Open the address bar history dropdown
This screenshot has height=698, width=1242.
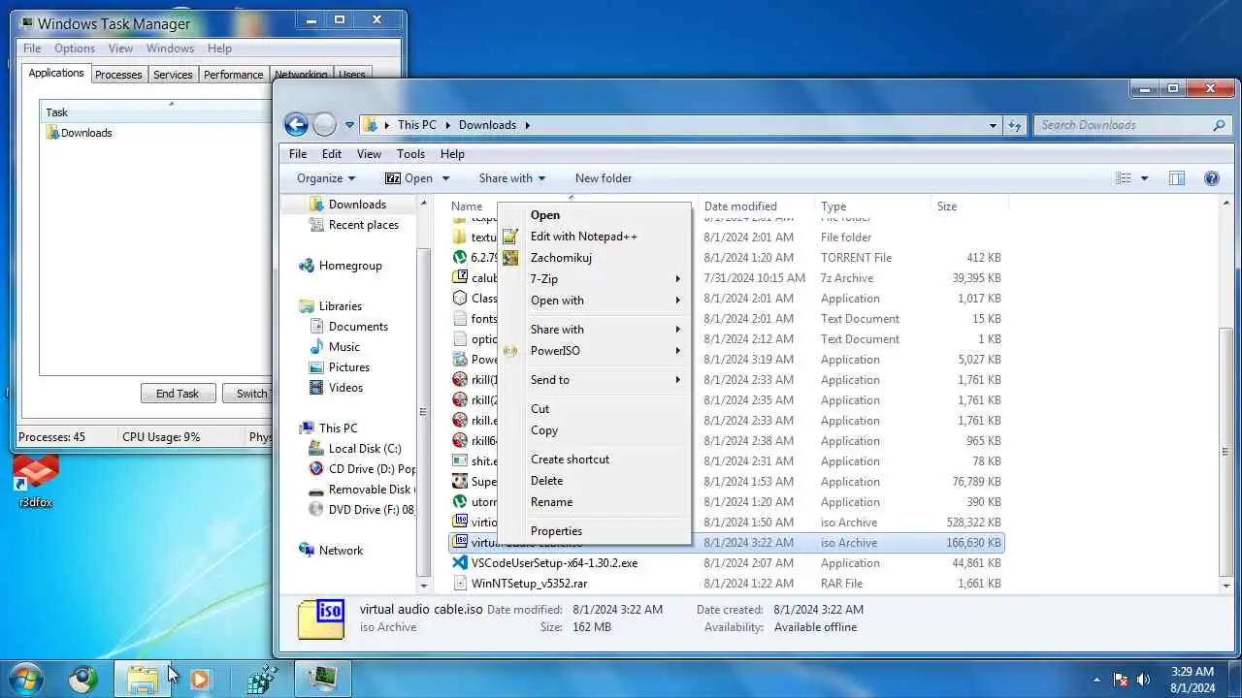(993, 125)
